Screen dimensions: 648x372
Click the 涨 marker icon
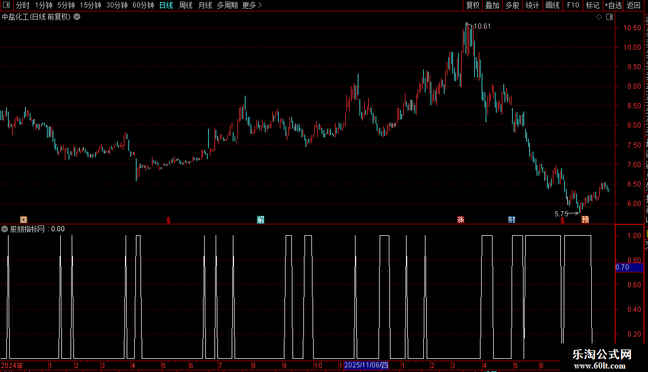point(461,220)
